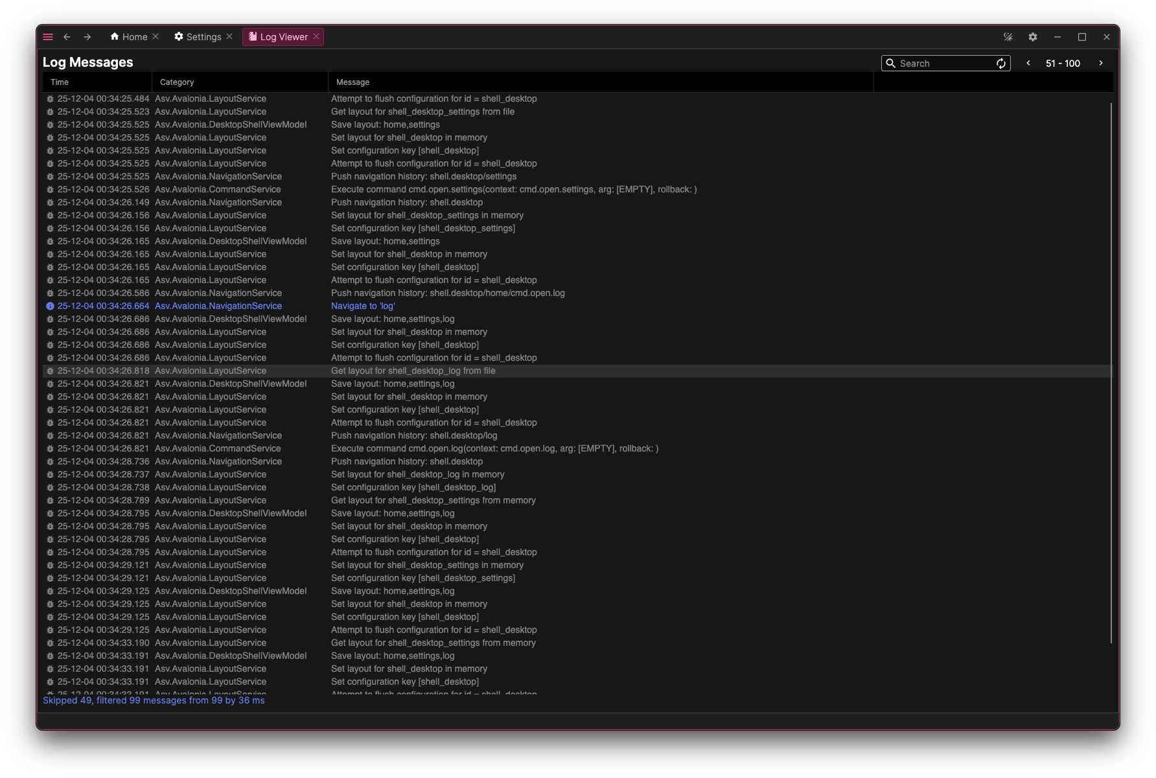
Task: Click the notebook icon on the Log Viewer tab
Action: [x=253, y=37]
